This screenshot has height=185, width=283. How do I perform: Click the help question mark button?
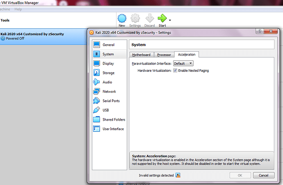[x=260, y=32]
